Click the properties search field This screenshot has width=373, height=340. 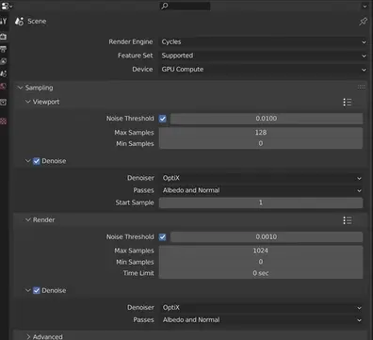(x=185, y=6)
